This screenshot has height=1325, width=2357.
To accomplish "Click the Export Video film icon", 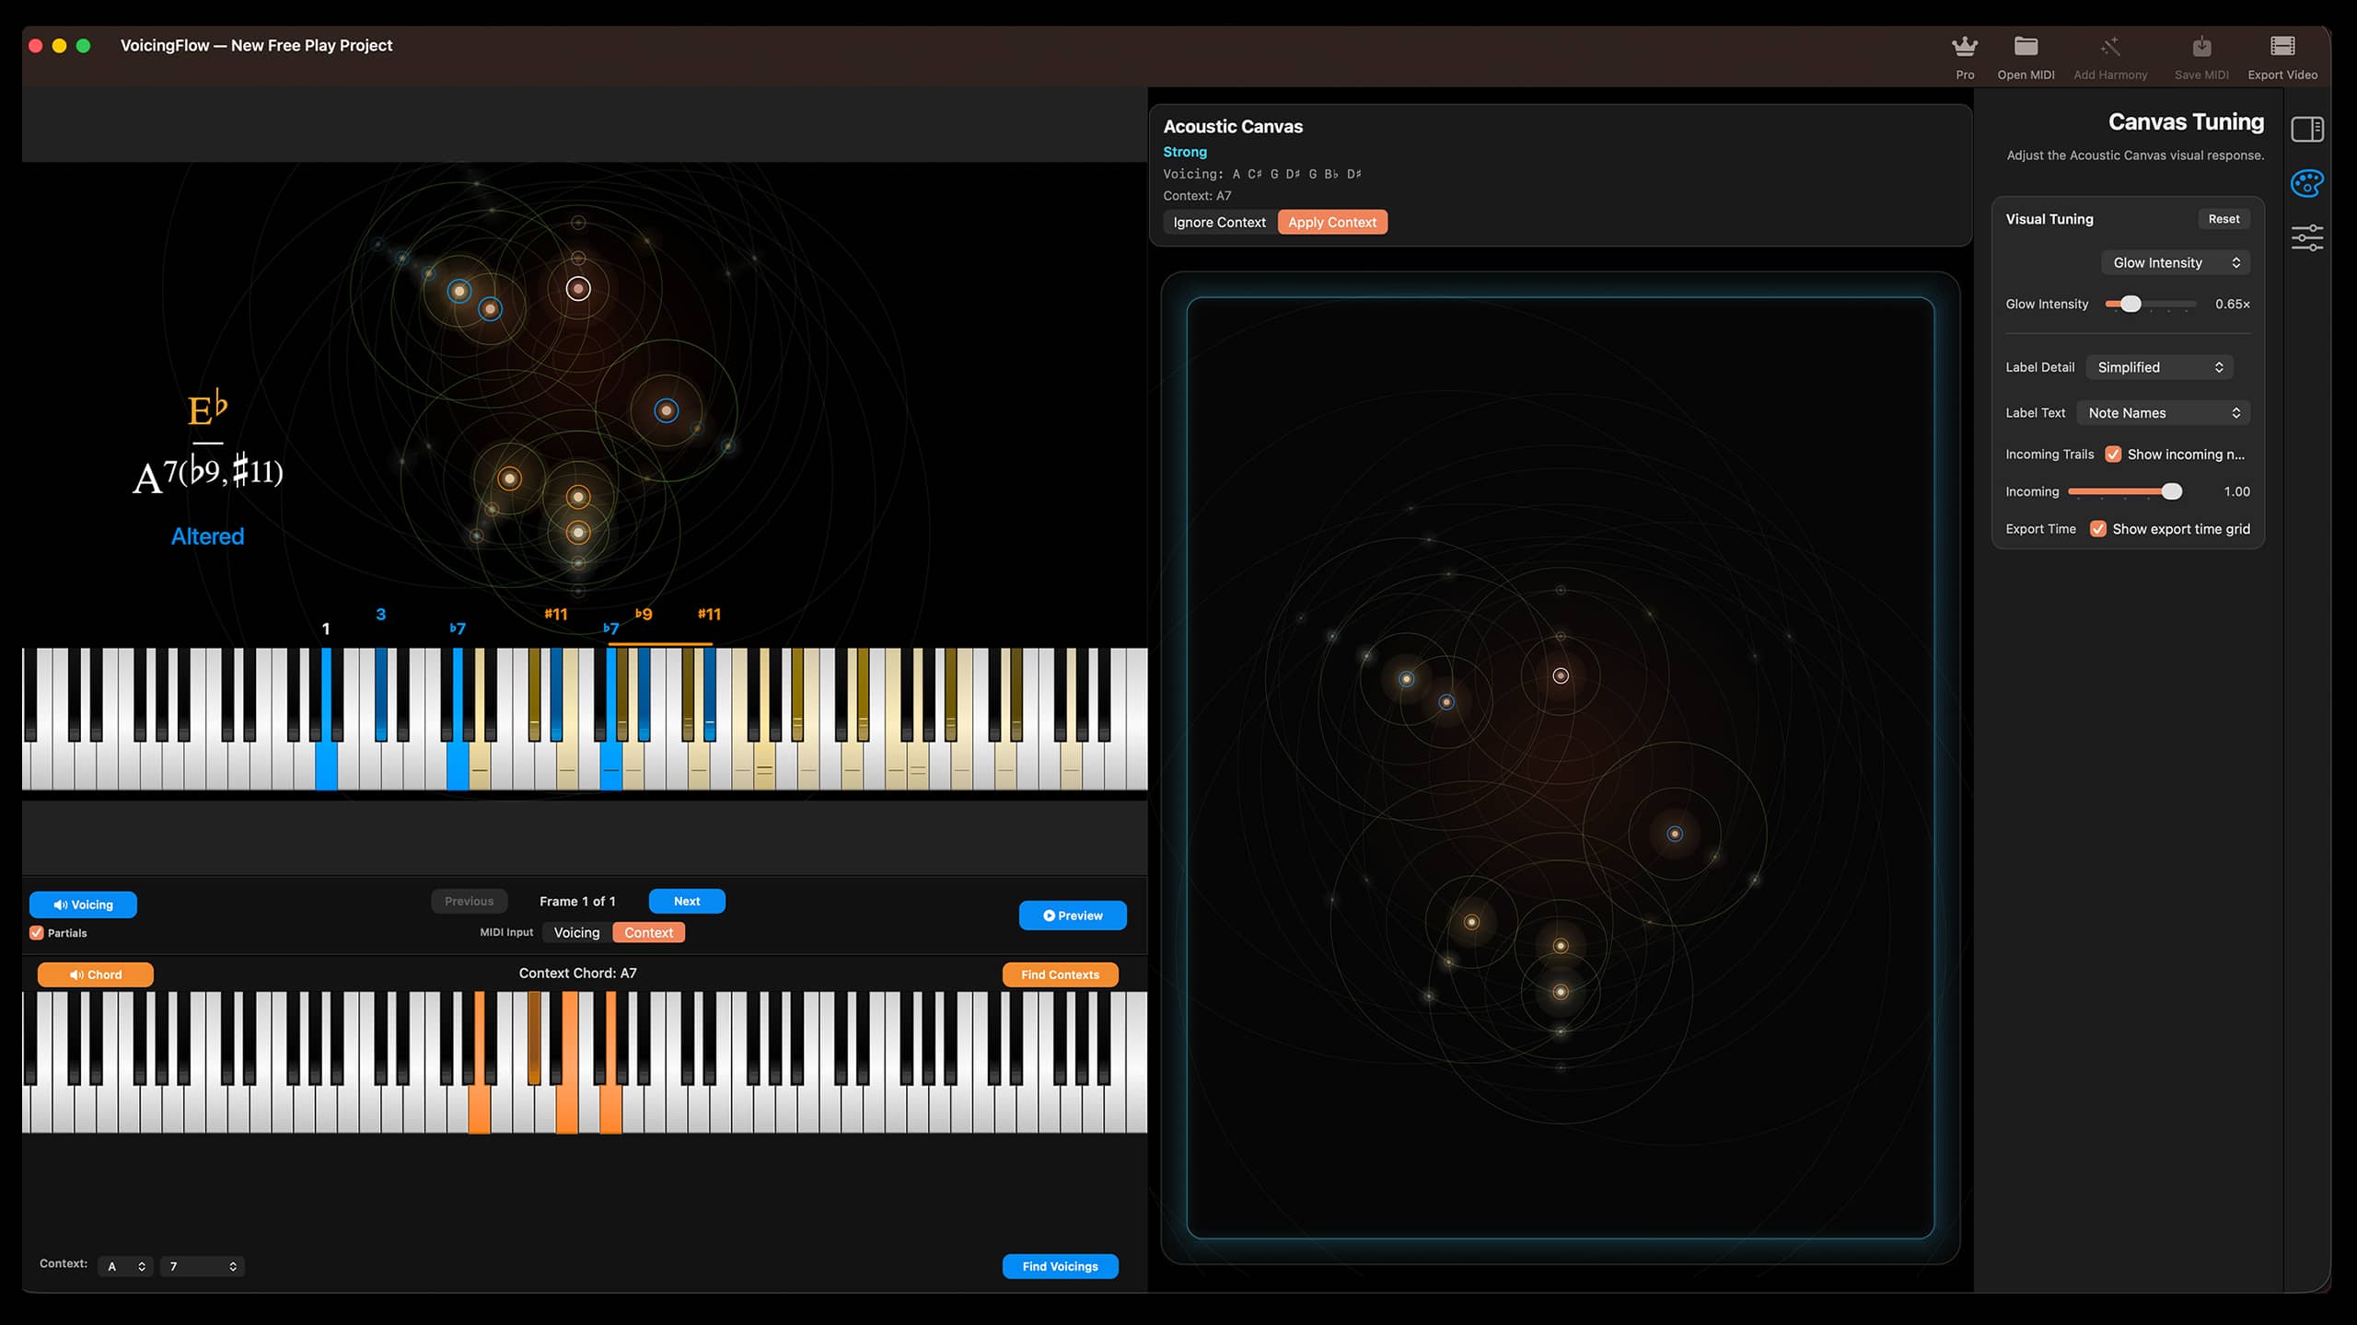I will pos(2282,46).
